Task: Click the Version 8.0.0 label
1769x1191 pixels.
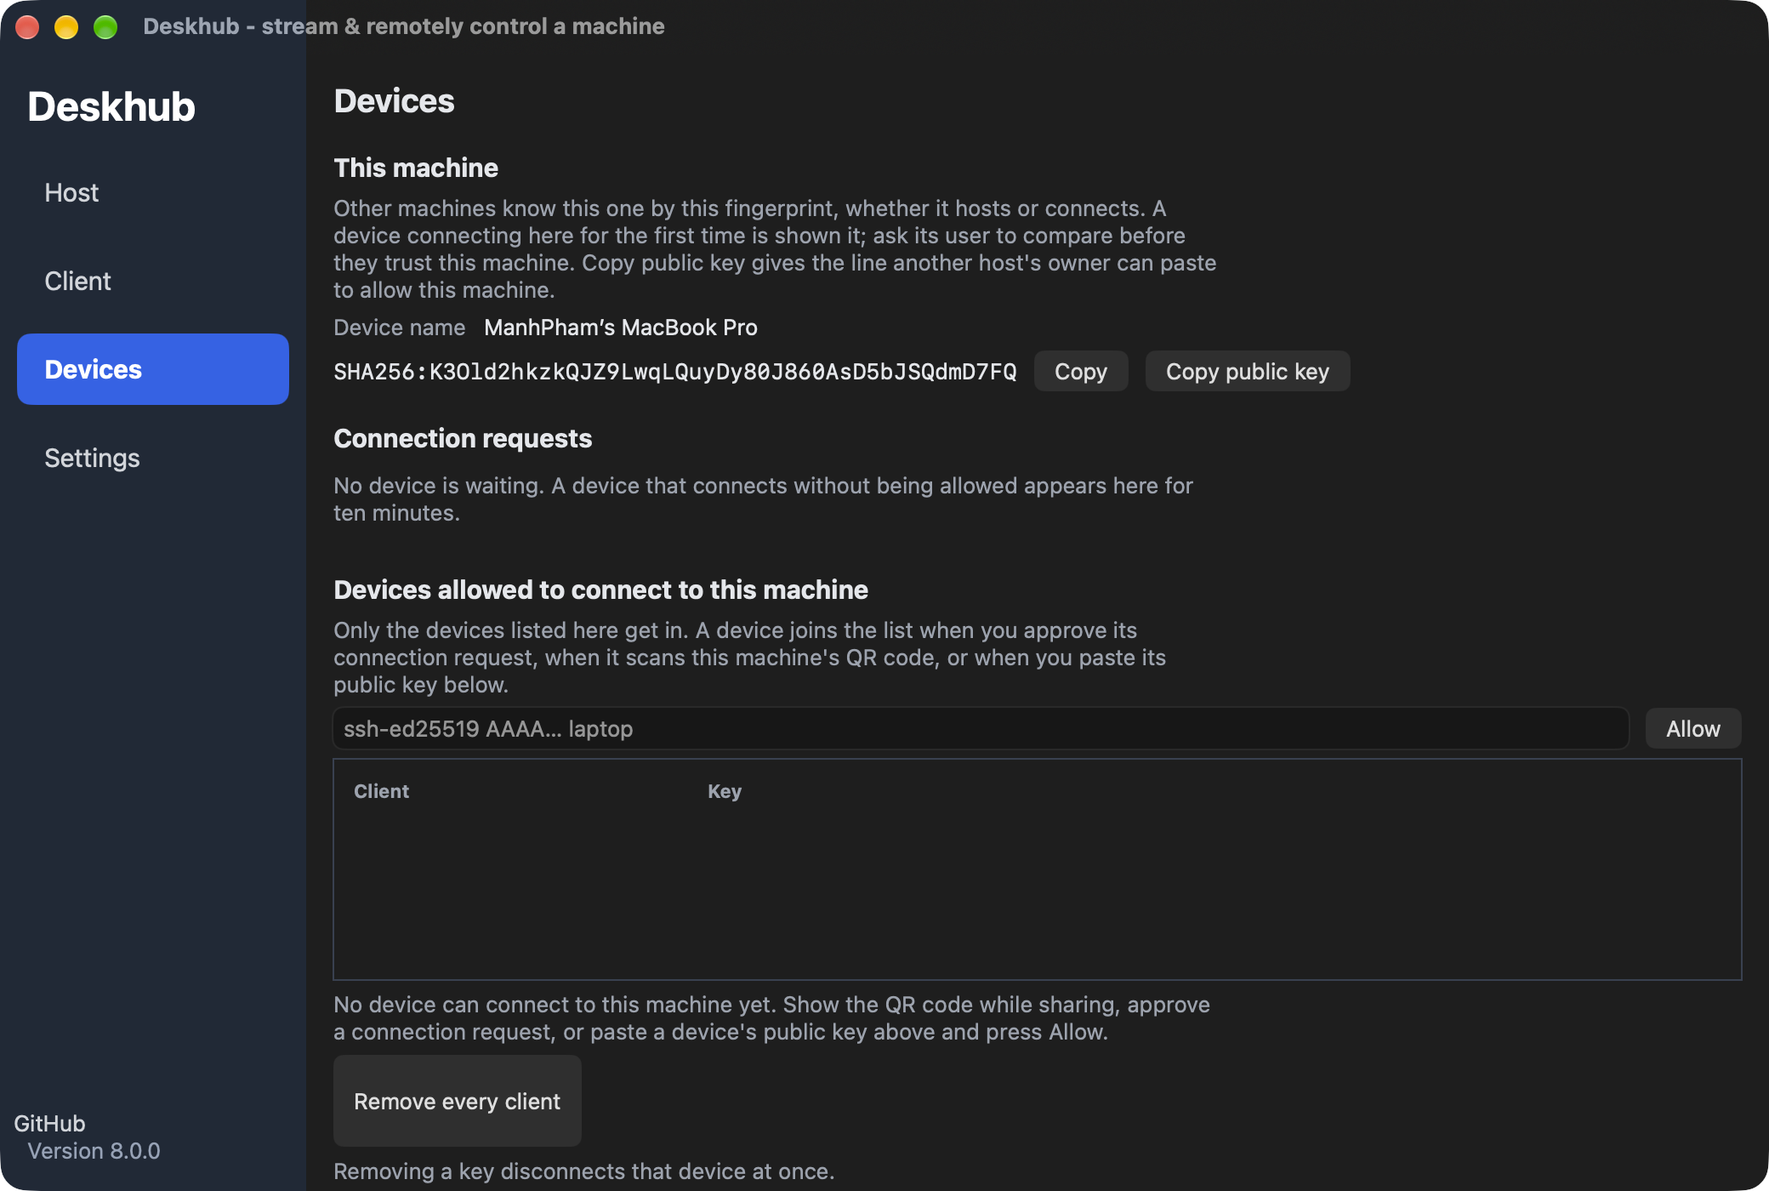Action: point(94,1151)
